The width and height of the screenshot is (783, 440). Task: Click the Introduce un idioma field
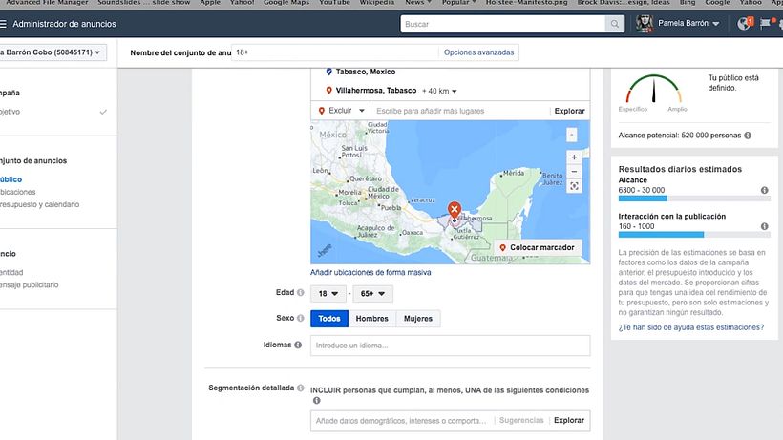tap(450, 346)
